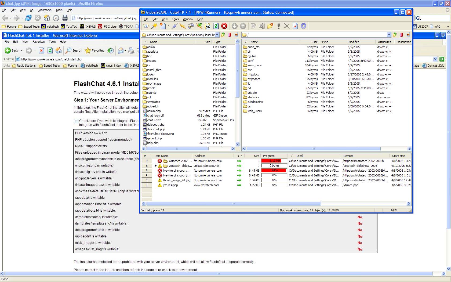Go up one folder in remote pane
451x282 pixels.
pos(395,35)
